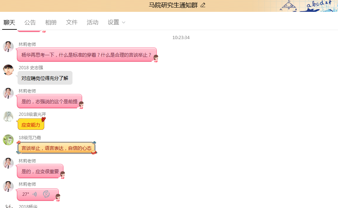Open 林莉老师 avatar next to the voice message
This screenshot has height=208, width=338.
(x=8, y=186)
